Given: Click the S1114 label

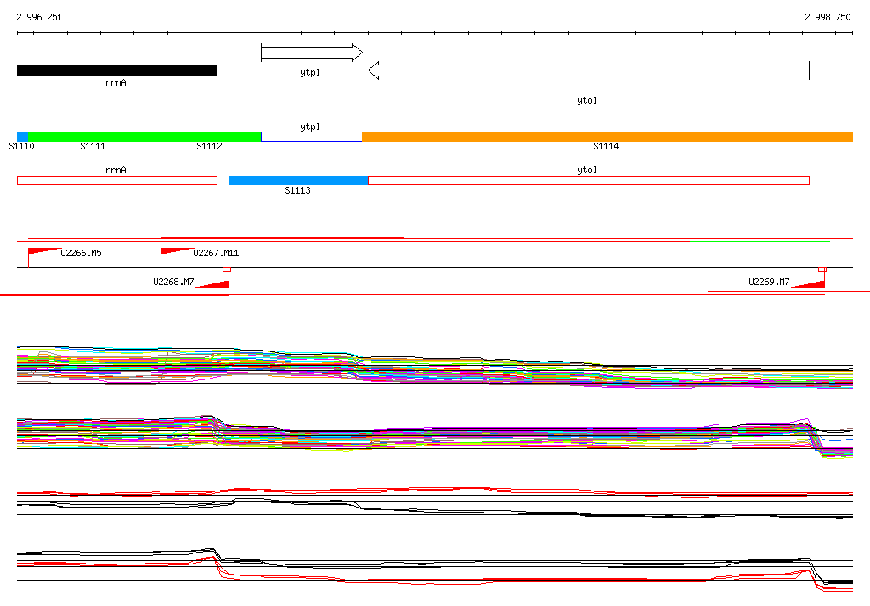Looking at the screenshot, I should [606, 146].
